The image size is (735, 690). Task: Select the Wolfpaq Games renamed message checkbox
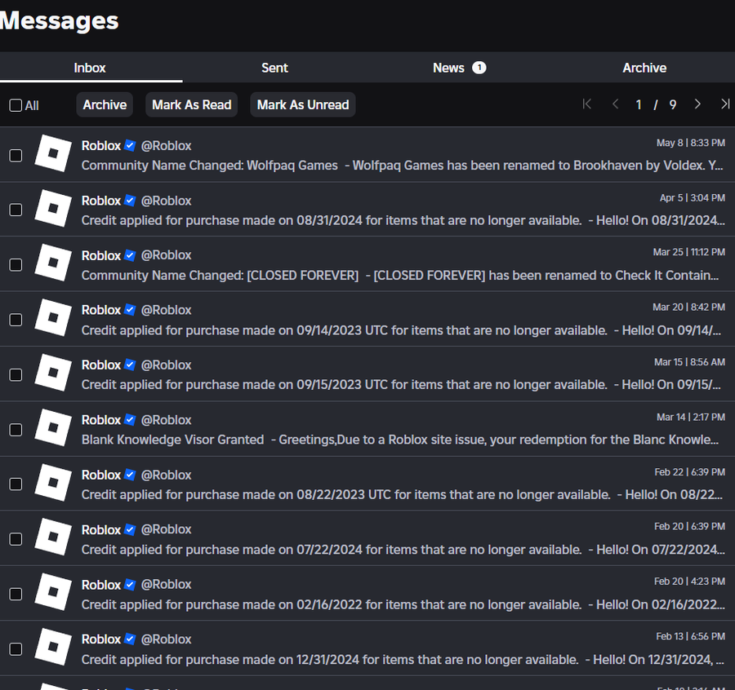click(x=16, y=156)
